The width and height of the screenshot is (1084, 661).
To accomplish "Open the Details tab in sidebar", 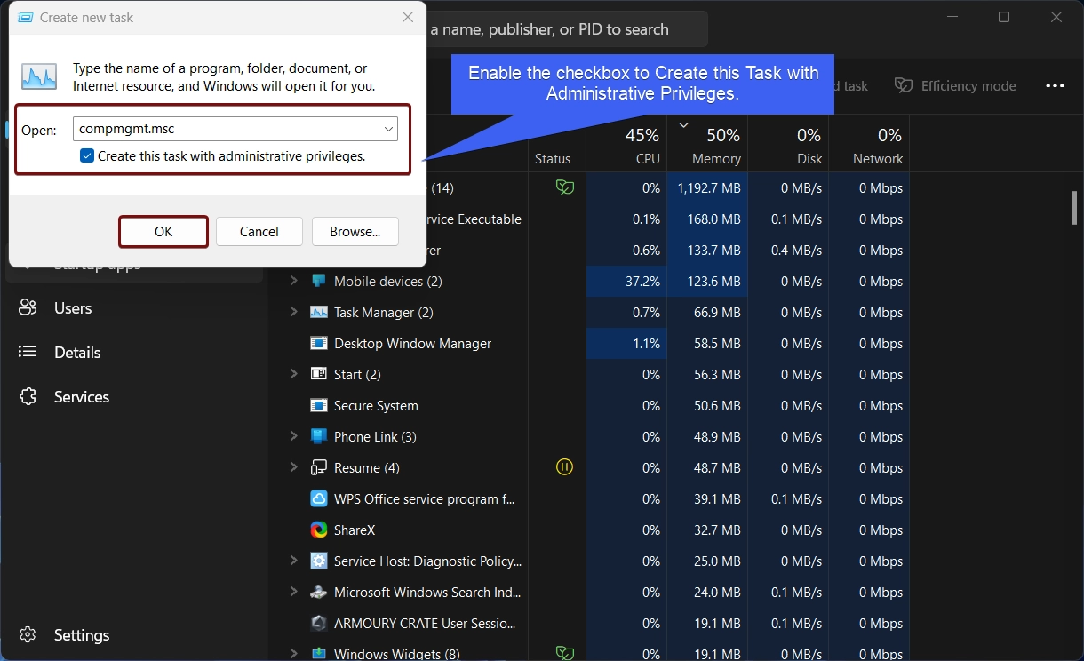I will click(133, 353).
